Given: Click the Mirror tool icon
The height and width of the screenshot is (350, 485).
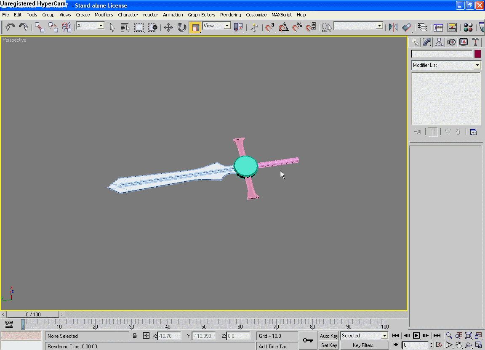Looking at the screenshot, I should (393, 28).
